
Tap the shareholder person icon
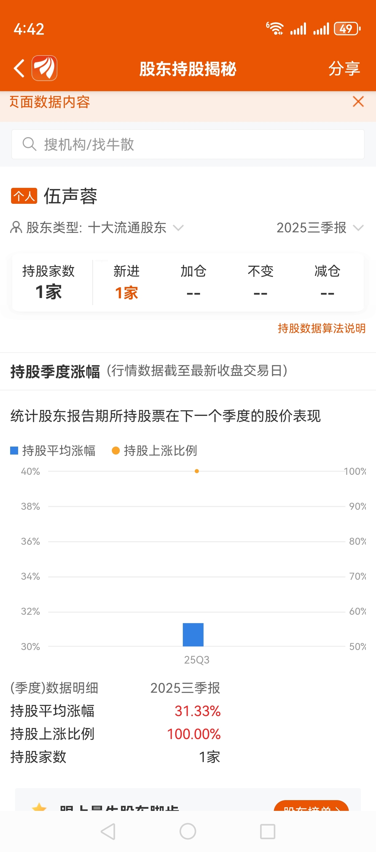(x=16, y=227)
